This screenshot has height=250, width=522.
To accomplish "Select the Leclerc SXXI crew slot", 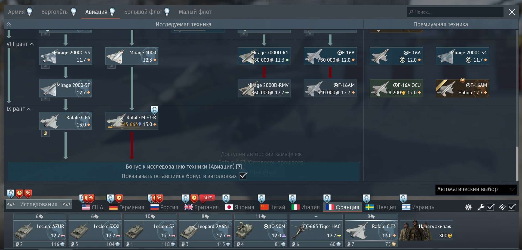I will 95,230.
